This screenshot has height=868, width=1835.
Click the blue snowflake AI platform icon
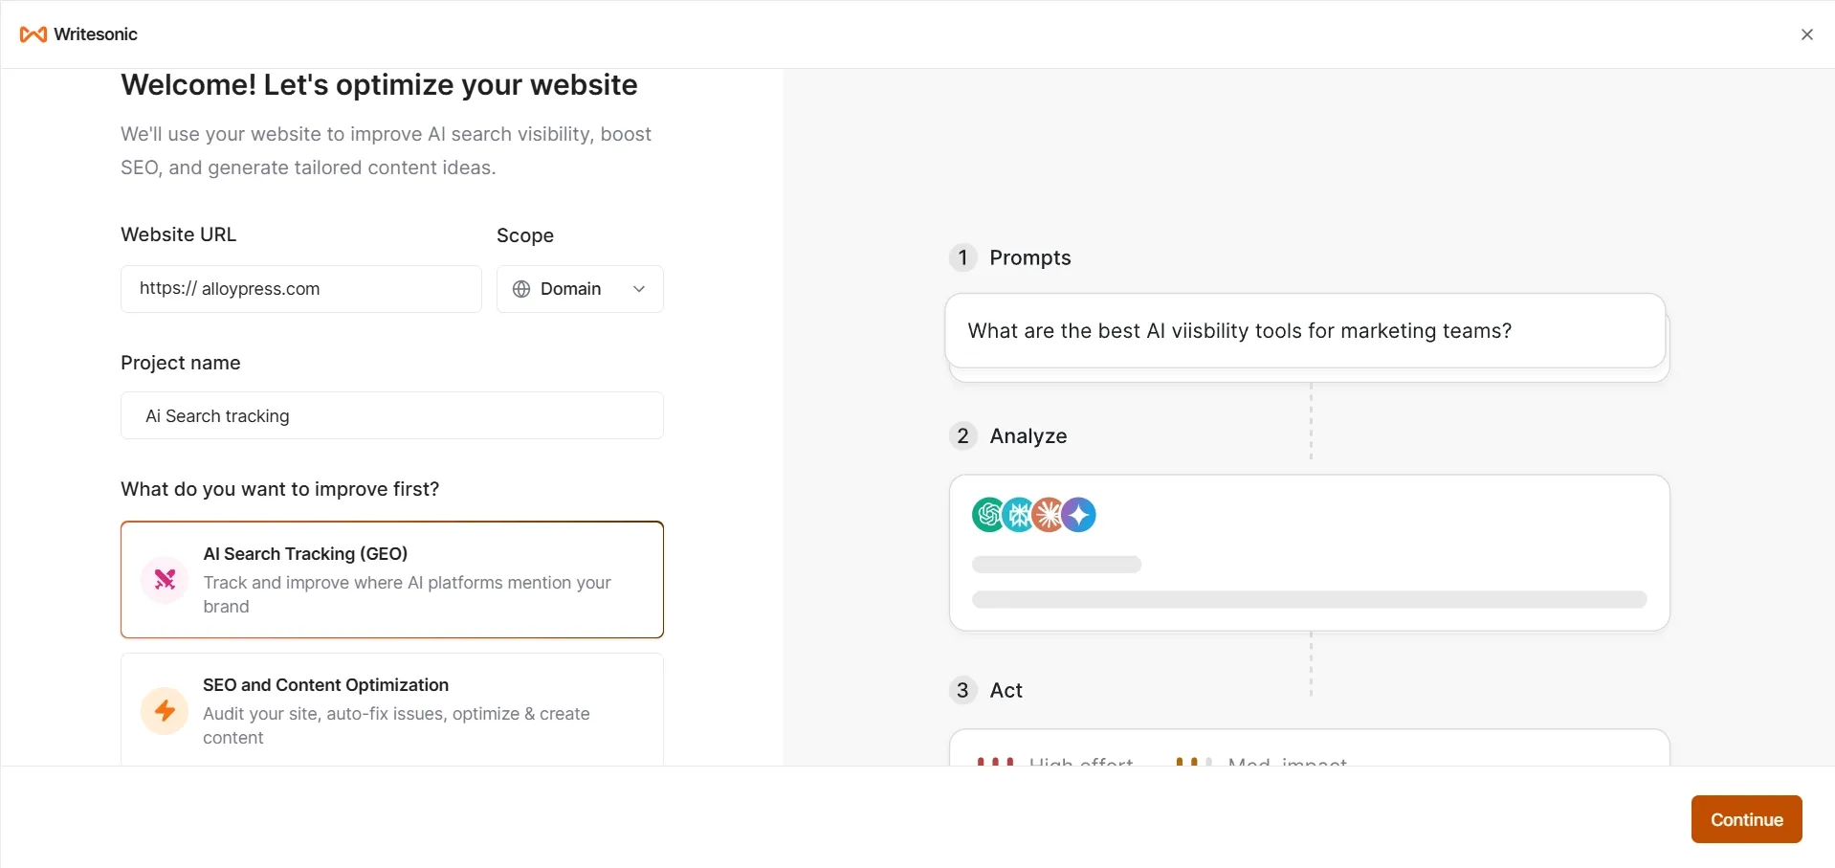point(1019,515)
